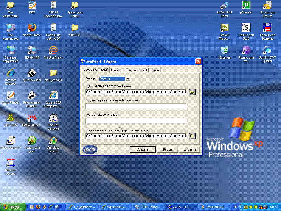
Task: Open the CRYPTO folder on desktop
Action: click(75, 28)
